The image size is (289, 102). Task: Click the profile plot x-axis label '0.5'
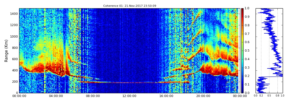(x=269, y=96)
